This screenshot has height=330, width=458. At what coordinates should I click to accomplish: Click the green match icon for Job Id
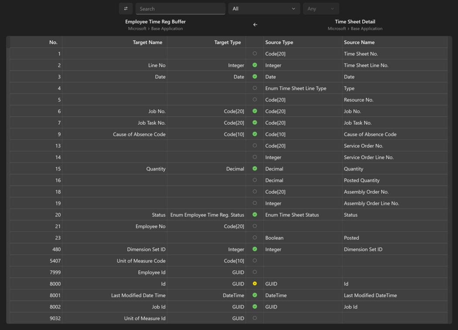click(255, 306)
